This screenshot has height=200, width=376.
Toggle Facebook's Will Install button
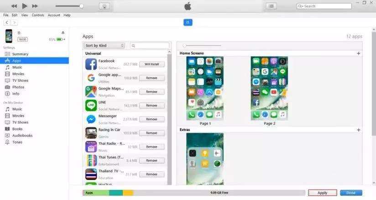[x=151, y=64]
